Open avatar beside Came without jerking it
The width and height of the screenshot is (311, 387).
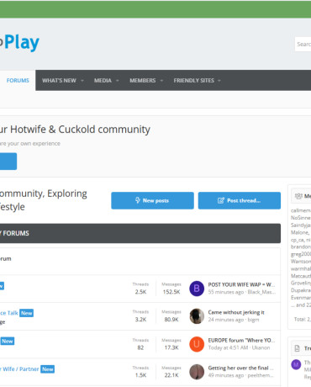click(197, 316)
